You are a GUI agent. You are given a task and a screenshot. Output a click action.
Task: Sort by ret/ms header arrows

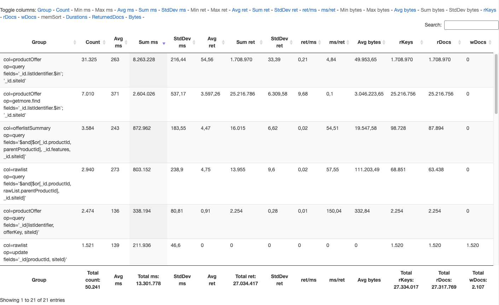point(319,42)
